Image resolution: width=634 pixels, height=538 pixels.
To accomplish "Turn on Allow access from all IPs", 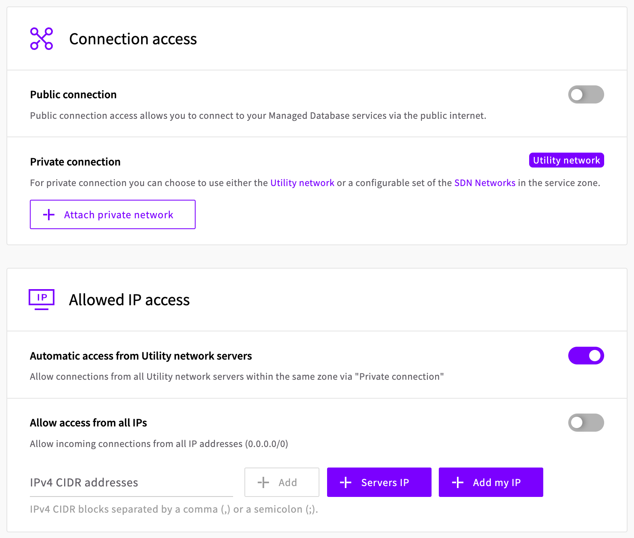I will point(586,423).
